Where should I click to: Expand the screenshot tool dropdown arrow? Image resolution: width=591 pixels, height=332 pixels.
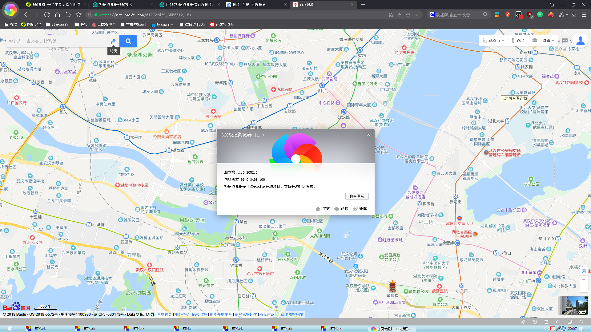pos(567,15)
